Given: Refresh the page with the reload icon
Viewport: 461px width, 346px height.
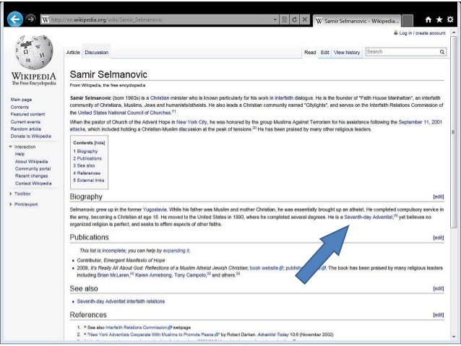Looking at the screenshot, I should click(294, 20).
